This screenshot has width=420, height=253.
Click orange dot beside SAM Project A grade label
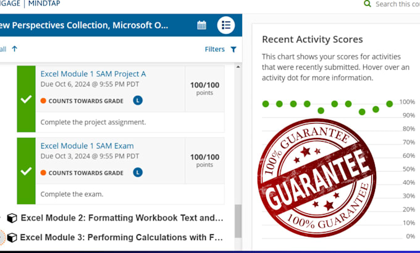tap(43, 101)
